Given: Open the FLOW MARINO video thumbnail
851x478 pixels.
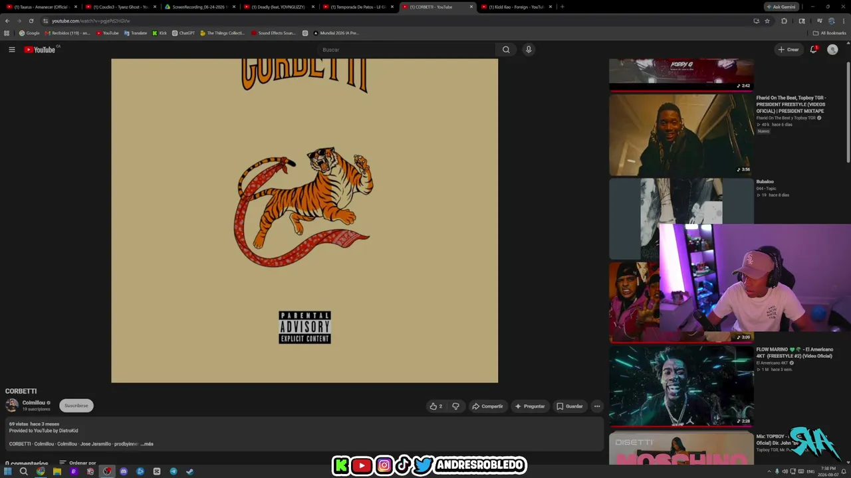Looking at the screenshot, I should (681, 386).
